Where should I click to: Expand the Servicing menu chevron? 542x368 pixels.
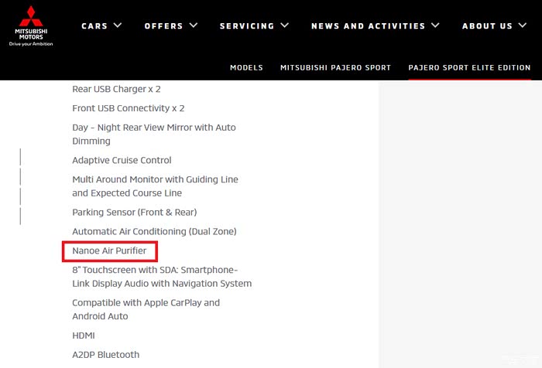click(x=285, y=25)
